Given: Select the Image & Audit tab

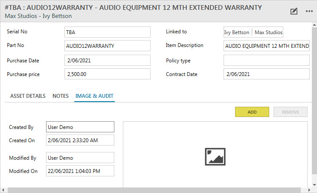Looking at the screenshot, I should click(x=94, y=96).
